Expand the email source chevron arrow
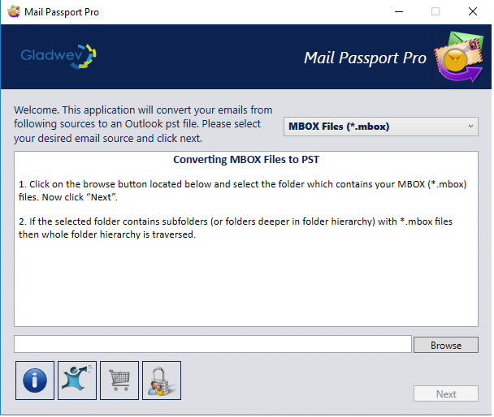Image resolution: width=494 pixels, height=417 pixels. coord(470,127)
